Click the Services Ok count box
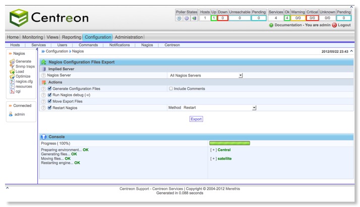Screen dimensions: 360x207 tap(287, 18)
